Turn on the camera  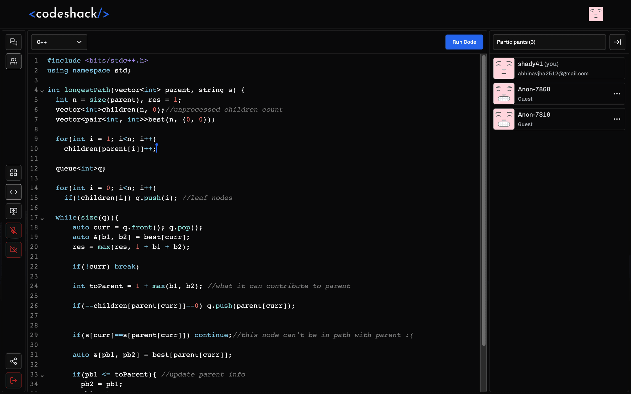click(x=14, y=250)
